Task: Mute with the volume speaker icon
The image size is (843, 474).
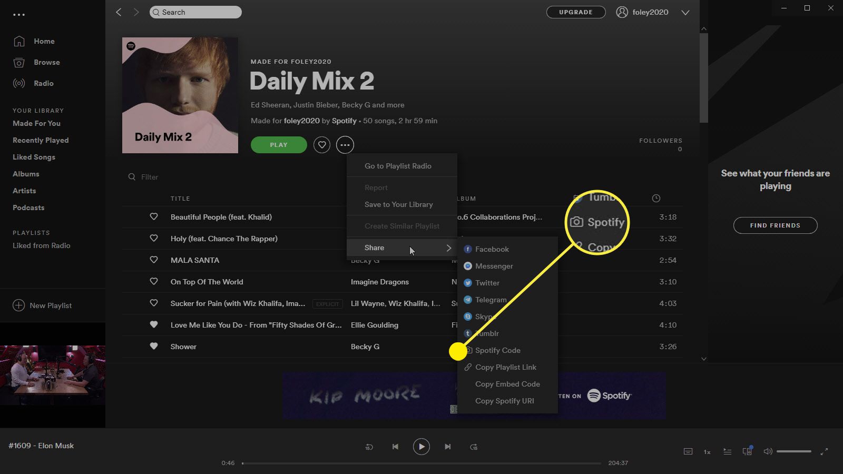Action: 768,451
